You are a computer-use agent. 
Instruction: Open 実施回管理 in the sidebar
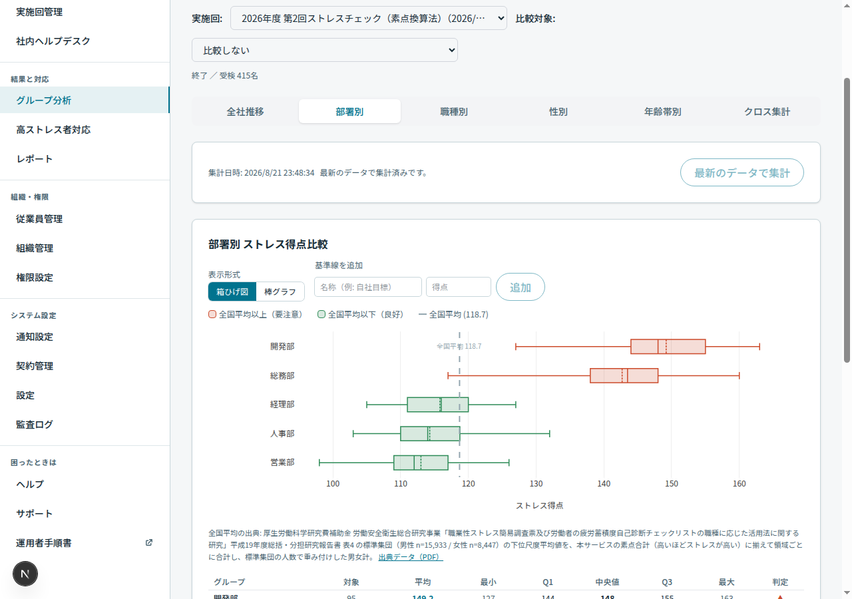(x=85, y=12)
